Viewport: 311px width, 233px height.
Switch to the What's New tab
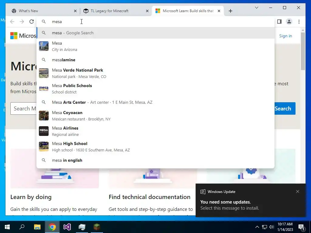[x=44, y=11]
